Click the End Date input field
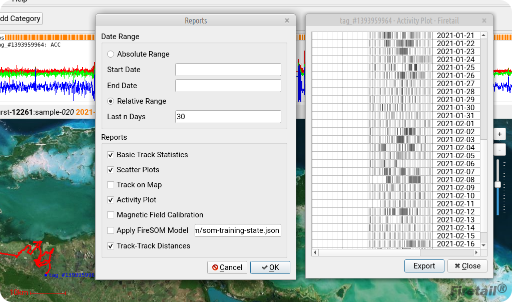 (x=228, y=86)
